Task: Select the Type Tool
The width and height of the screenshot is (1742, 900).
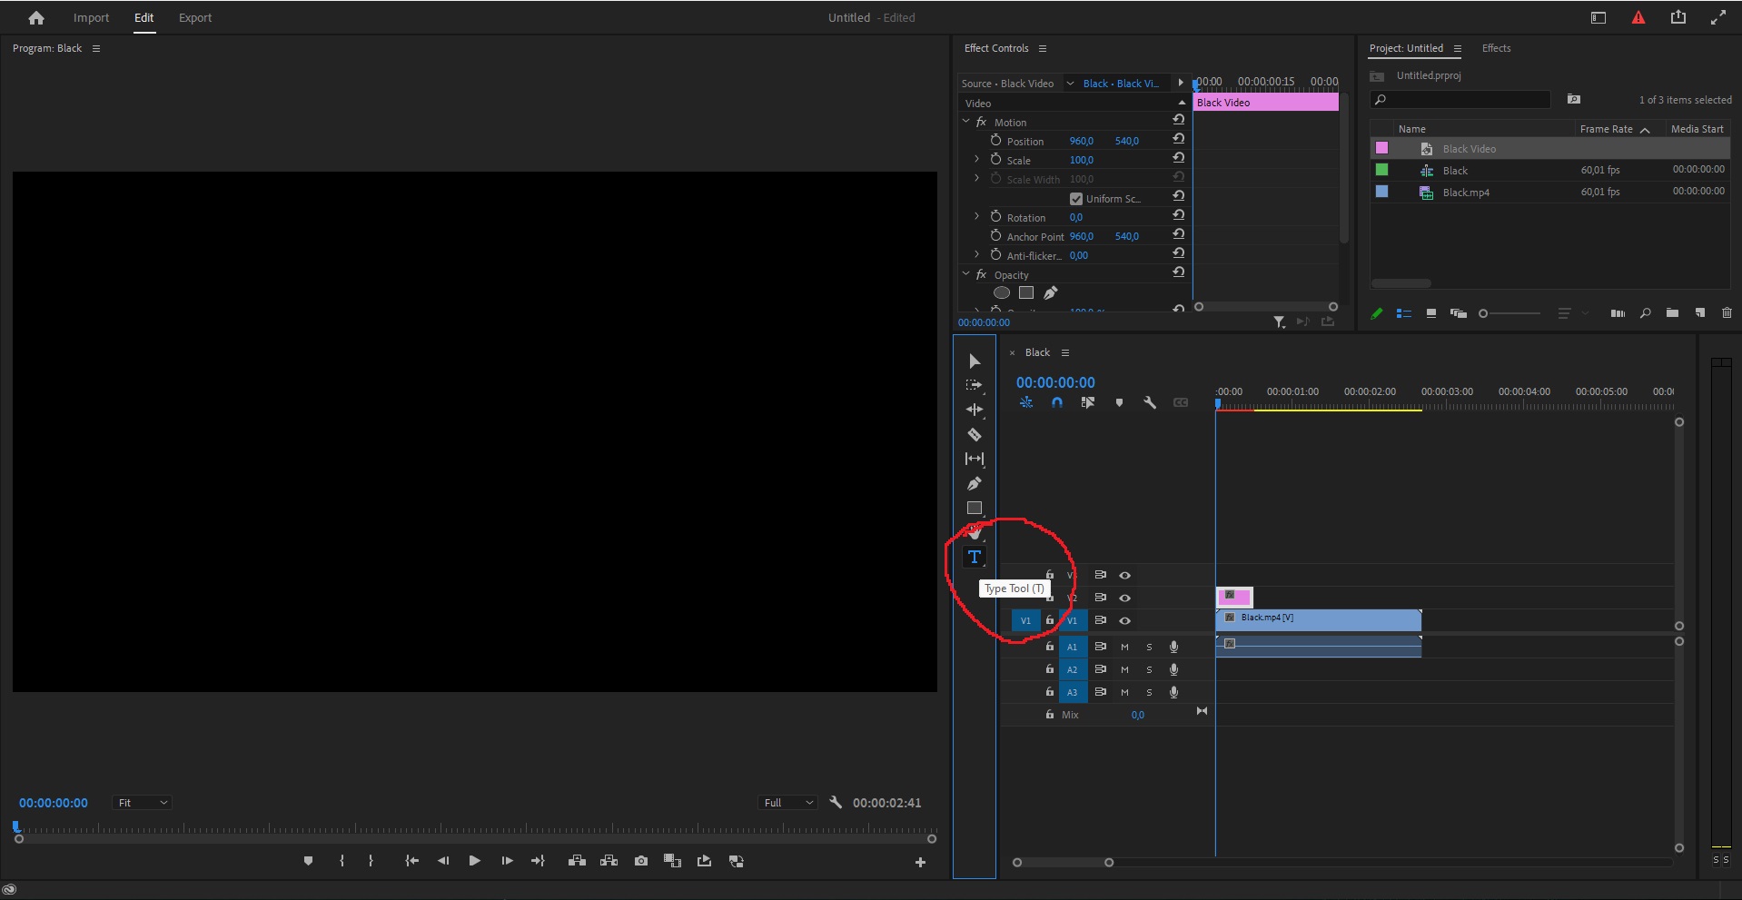Action: coord(974,557)
